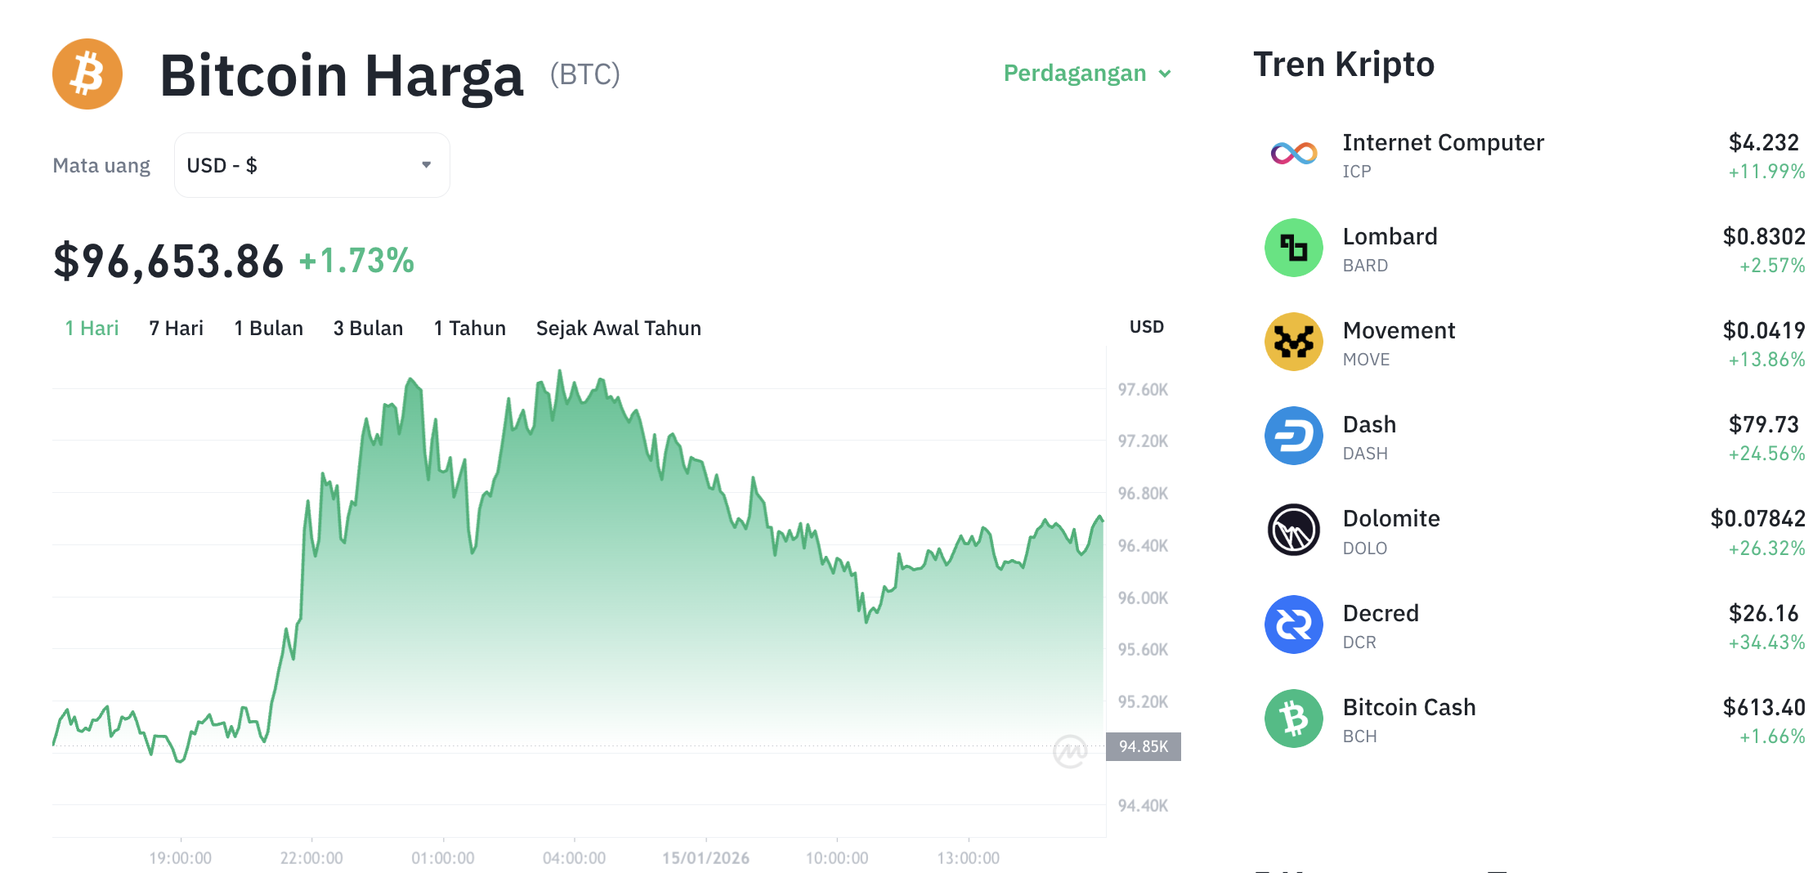Expand the Perdagangan dropdown menu

[x=1087, y=73]
